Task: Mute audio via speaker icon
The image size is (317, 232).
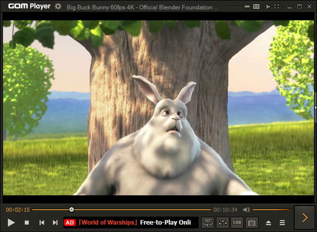Action: 246,210
